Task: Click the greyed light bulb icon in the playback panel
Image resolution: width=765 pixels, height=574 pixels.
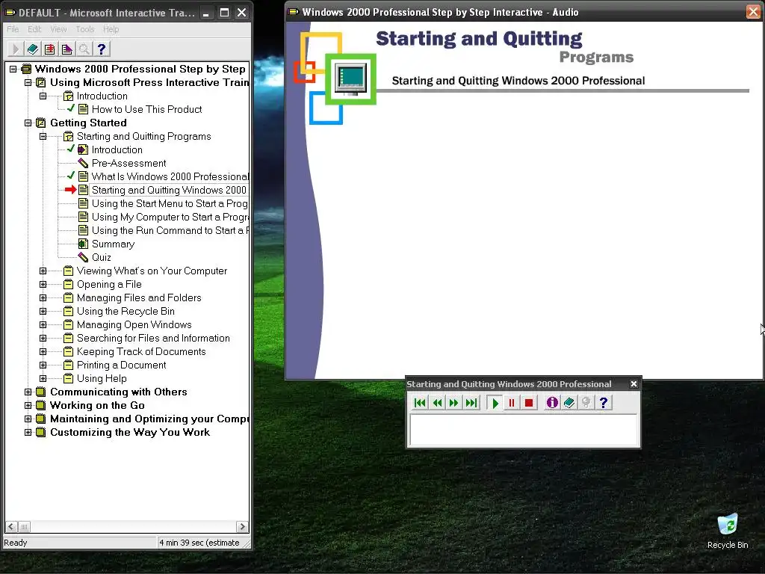Action: 586,403
